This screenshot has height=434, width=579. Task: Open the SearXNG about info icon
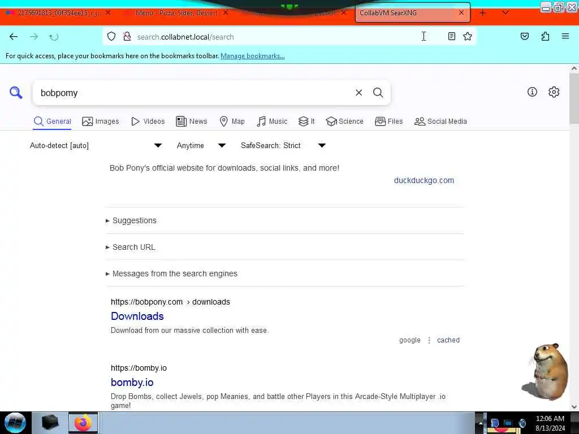point(532,92)
